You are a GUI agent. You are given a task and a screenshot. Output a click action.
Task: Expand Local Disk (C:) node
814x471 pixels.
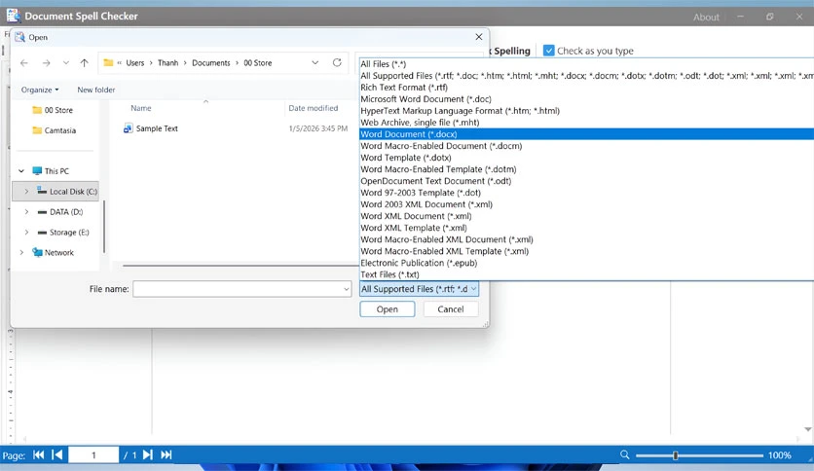click(26, 192)
